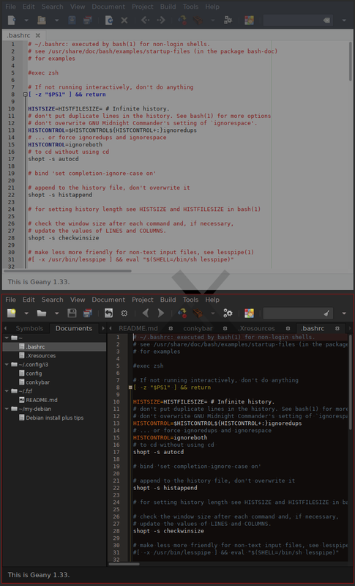The image size is (355, 586).
Task: Close current file via dark Geany toolbar icon
Action: point(124,314)
